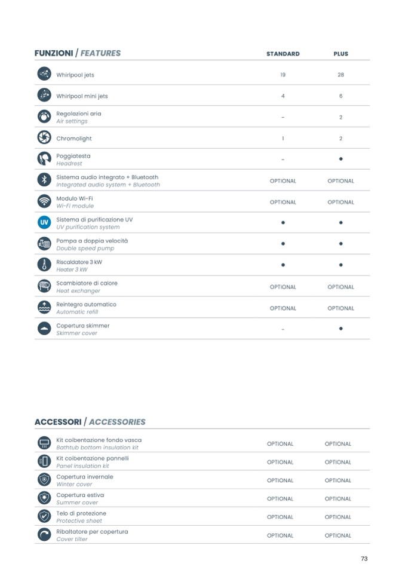Viewport: 405px width, 573px height.
Task: Click the ACCESSORI / ACCESSORIES heading
Action: point(90,422)
